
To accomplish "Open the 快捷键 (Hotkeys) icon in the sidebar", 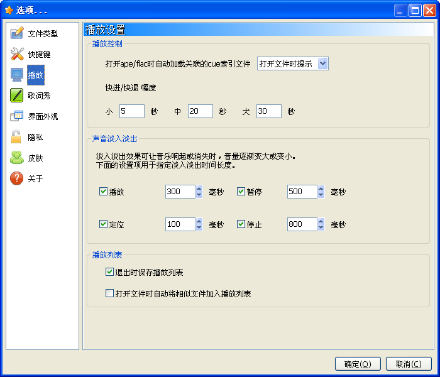I will 17,54.
